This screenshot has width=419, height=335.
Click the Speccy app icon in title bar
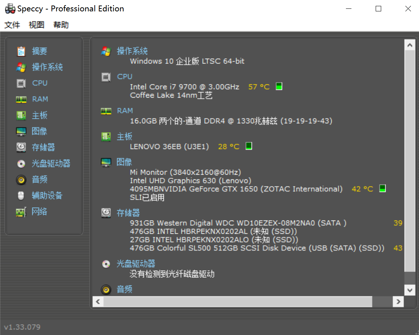pos(10,8)
